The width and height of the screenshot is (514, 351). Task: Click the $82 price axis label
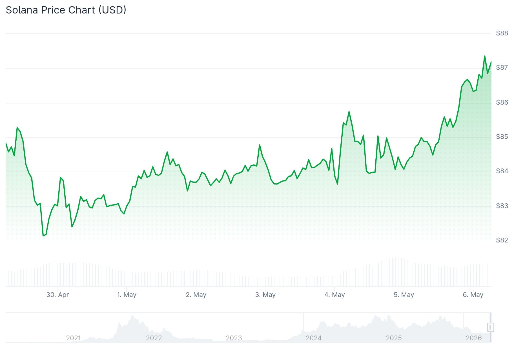[x=502, y=240]
